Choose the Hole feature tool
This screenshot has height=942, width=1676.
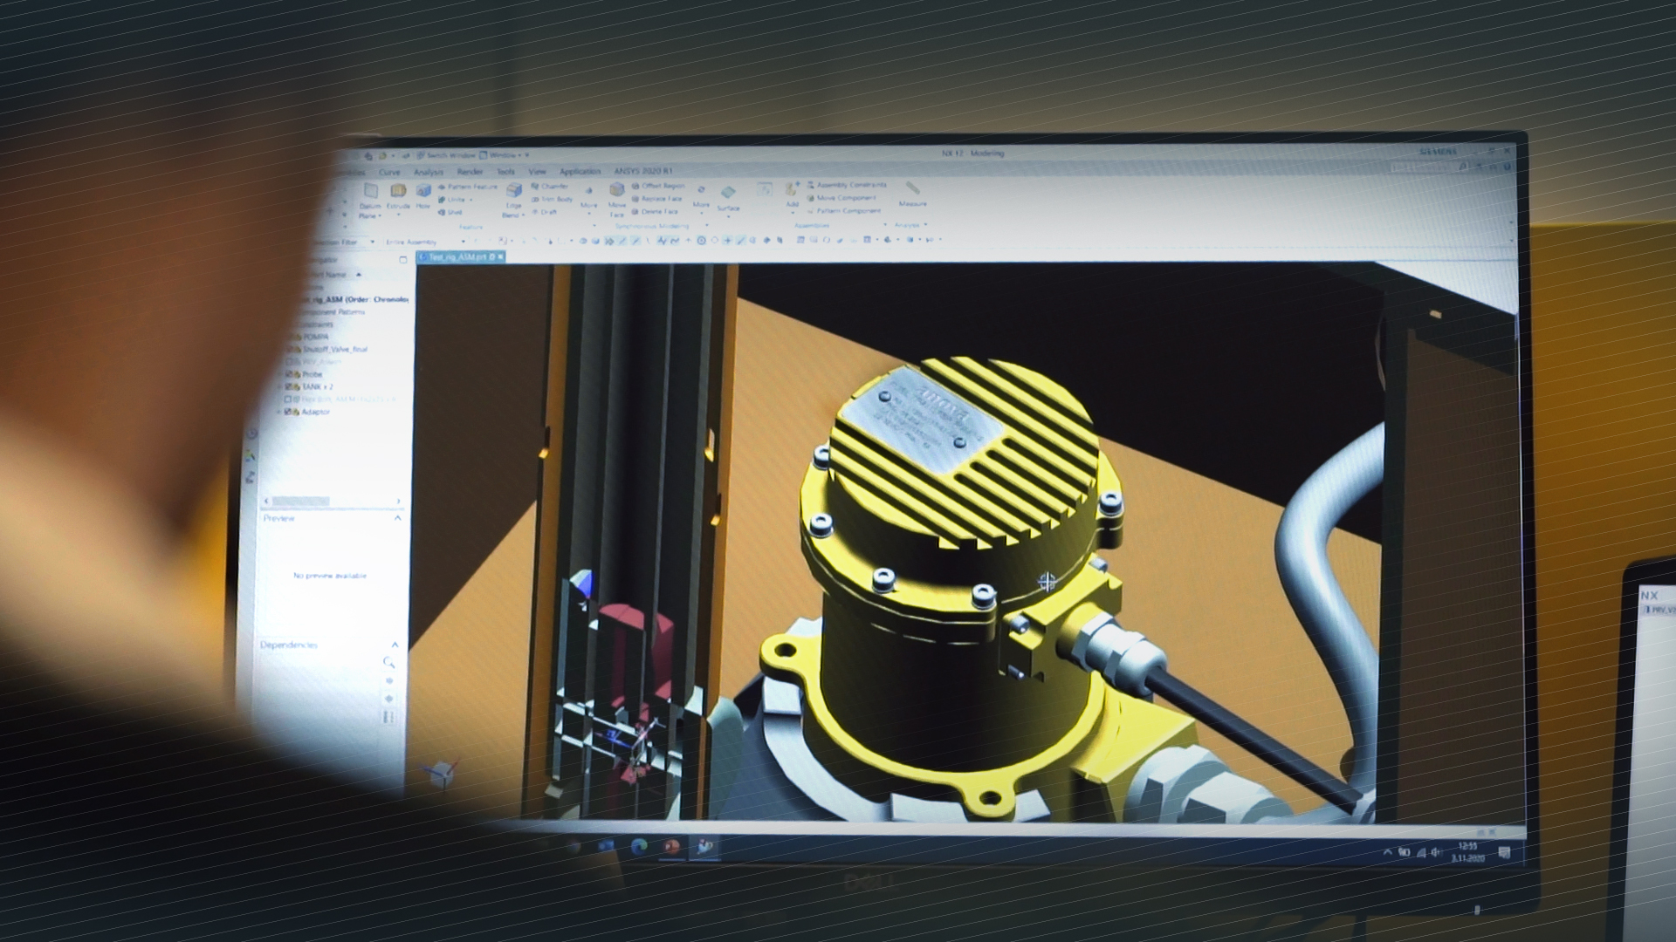[423, 196]
